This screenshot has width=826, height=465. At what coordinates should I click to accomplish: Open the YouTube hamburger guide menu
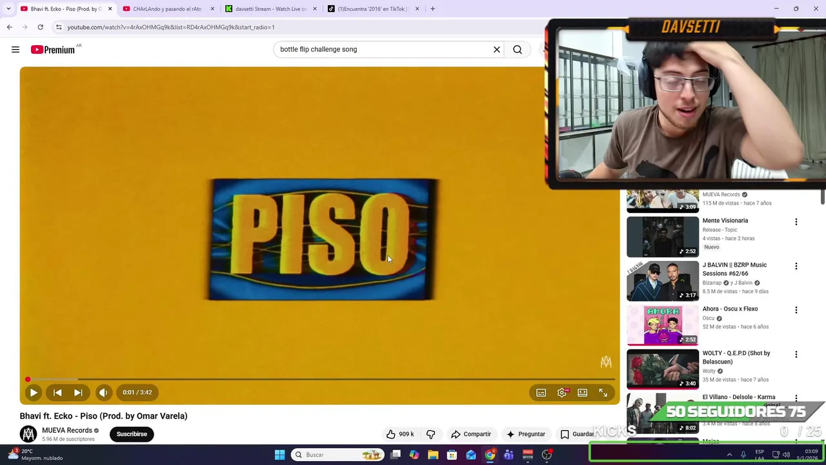pyautogui.click(x=15, y=50)
